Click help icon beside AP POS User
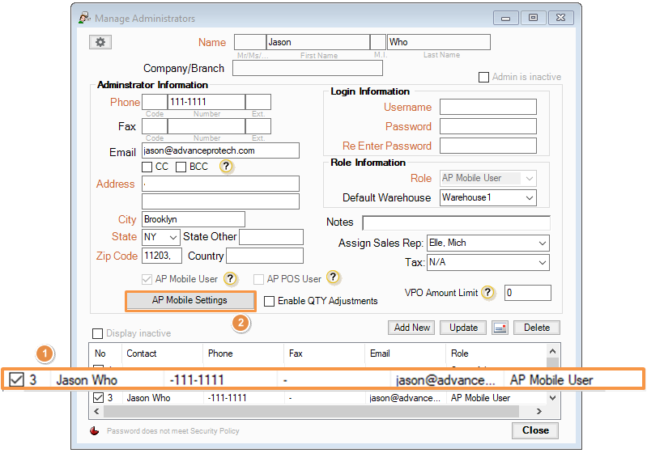Viewport: 647px width, 453px height. click(x=333, y=278)
